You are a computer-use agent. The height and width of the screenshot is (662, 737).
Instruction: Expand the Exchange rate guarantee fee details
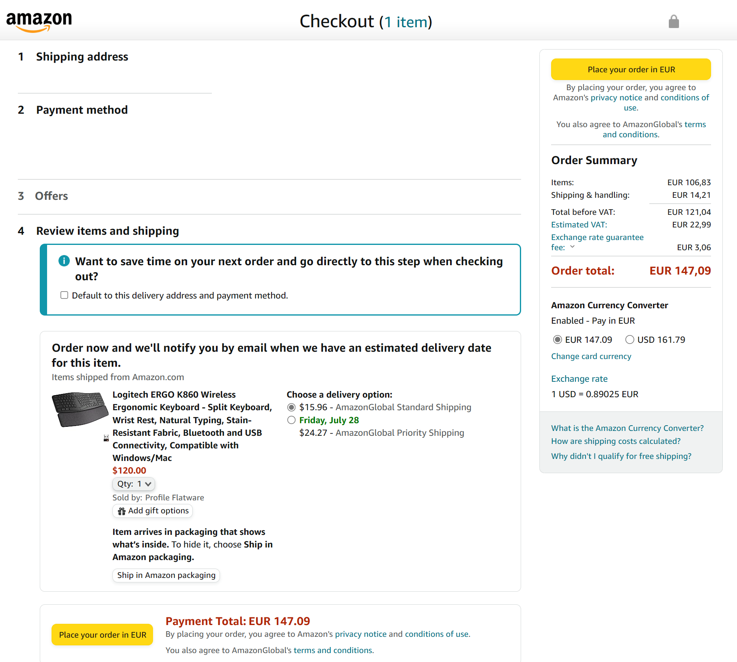[572, 247]
